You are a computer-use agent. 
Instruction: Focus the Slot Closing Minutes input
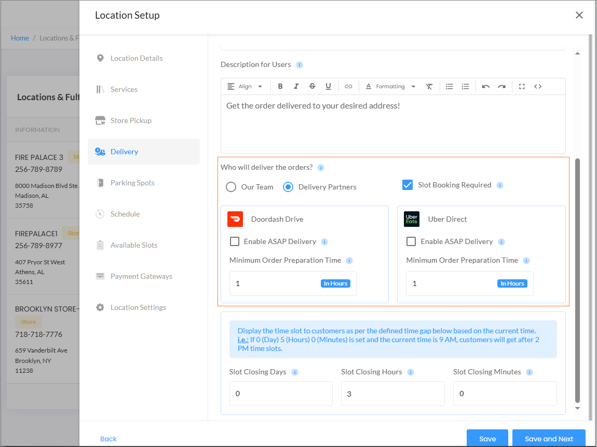tap(505, 394)
